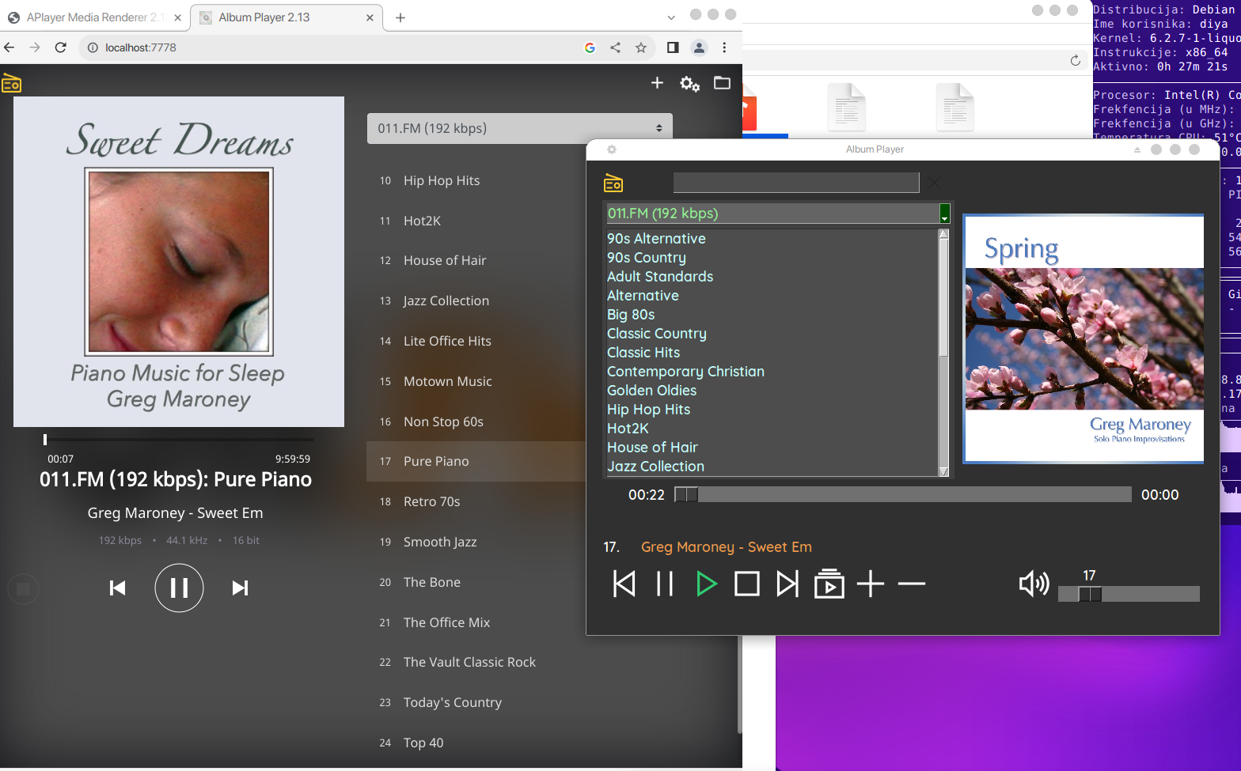Choose Golden Oldies in Album Player list

[x=651, y=390]
